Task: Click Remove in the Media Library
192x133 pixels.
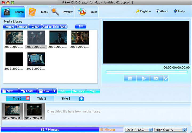Action: pyautogui.click(x=22, y=27)
